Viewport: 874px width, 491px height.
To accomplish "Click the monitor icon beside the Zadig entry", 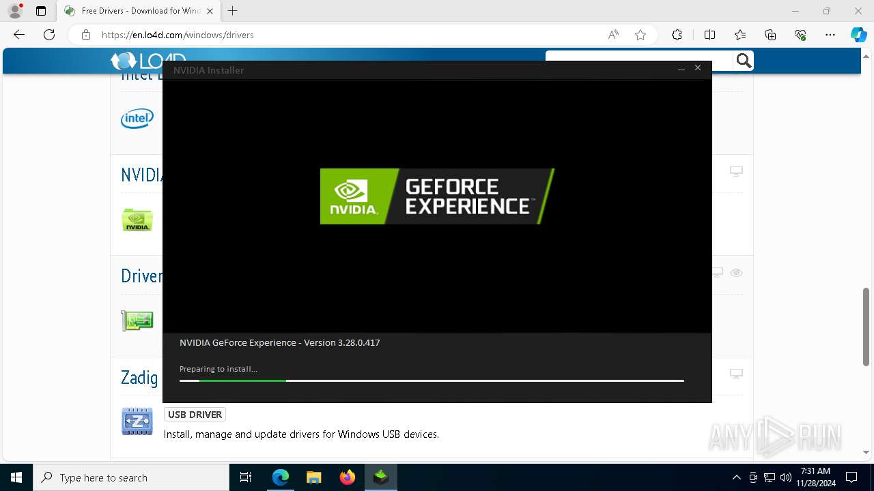I will (736, 374).
